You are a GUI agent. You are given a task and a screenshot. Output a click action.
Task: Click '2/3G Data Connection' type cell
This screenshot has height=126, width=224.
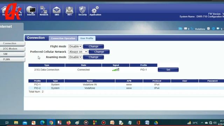(x=47, y=70)
